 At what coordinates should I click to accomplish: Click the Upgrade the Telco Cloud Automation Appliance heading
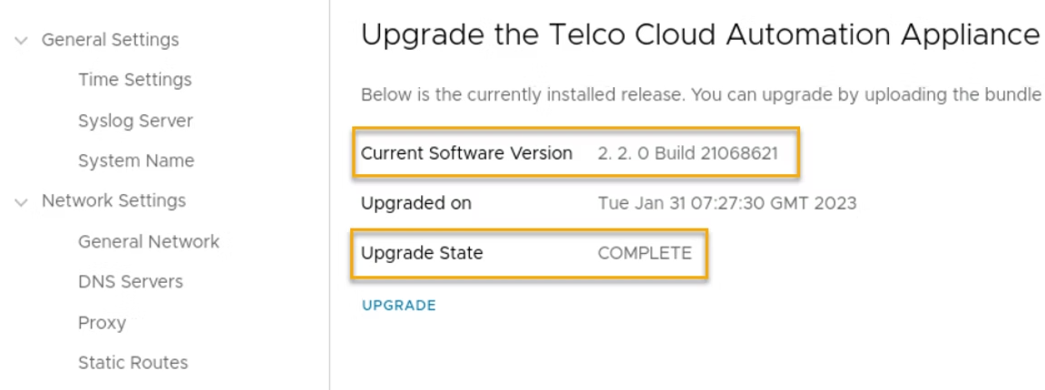[x=699, y=36]
